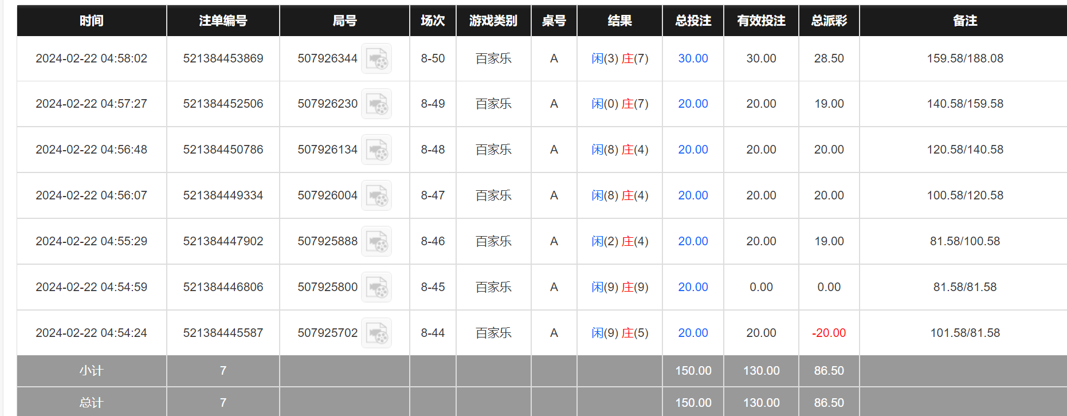Click payout value 28.50
This screenshot has width=1067, height=416.
829,58
